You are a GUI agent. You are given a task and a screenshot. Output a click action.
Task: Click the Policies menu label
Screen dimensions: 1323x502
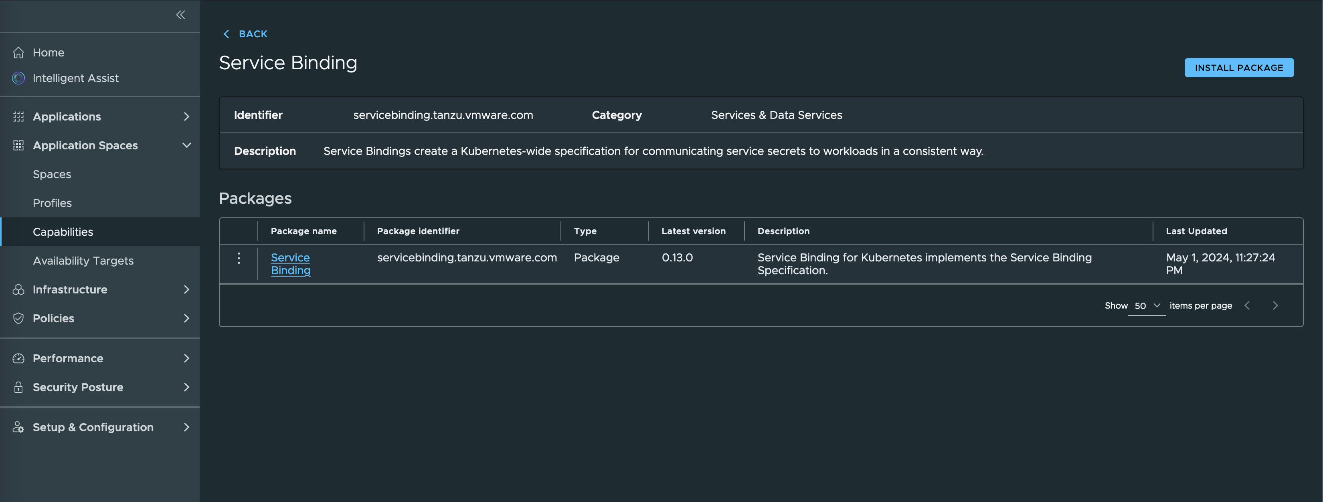point(53,318)
